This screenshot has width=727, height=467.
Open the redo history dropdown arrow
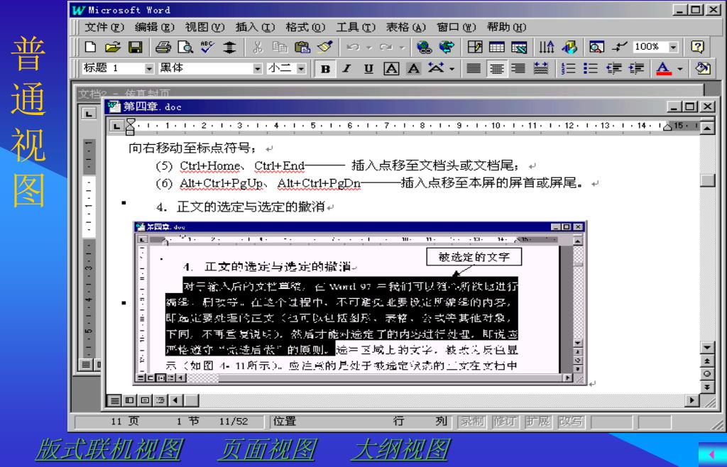402,47
